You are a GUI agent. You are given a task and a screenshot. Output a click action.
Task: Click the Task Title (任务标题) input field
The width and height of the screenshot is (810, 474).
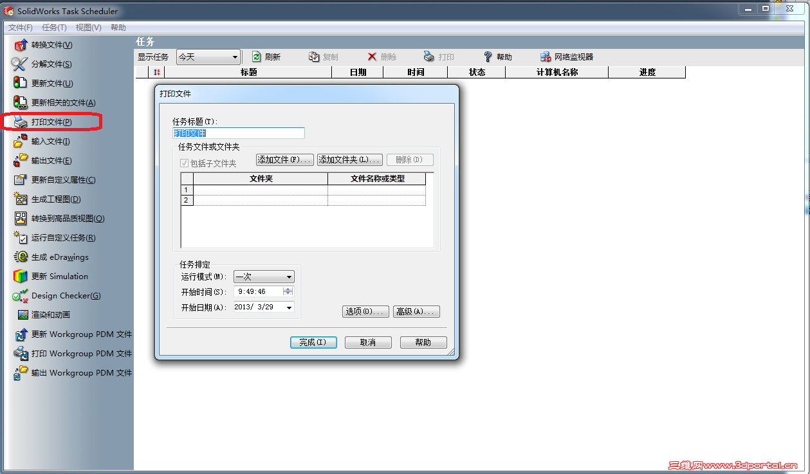pyautogui.click(x=239, y=133)
